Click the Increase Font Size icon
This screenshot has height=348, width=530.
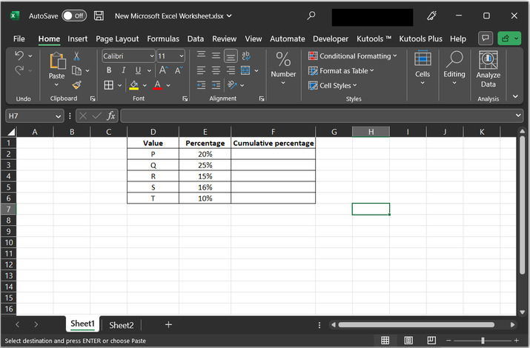164,70
